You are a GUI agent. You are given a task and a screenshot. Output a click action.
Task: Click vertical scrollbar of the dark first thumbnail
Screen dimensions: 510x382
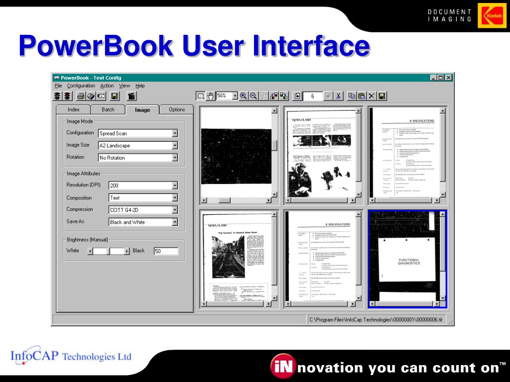pyautogui.click(x=274, y=152)
